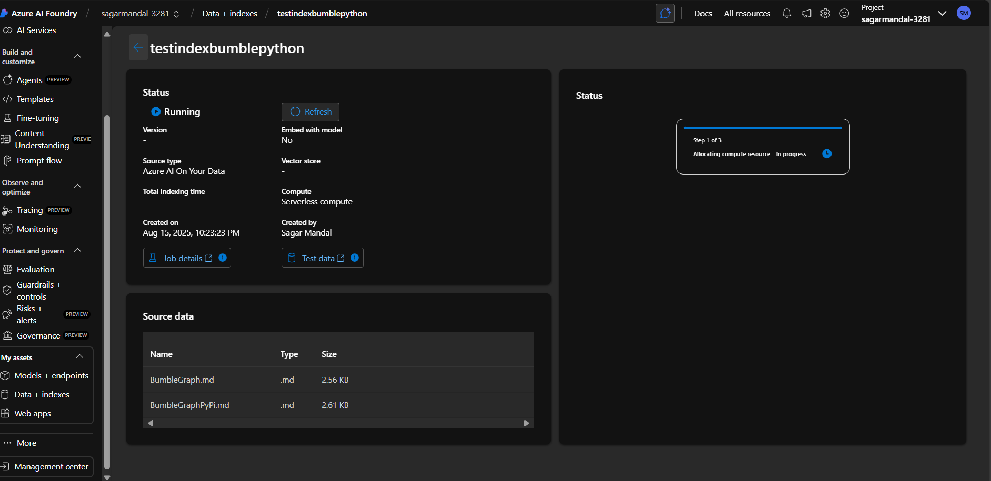Refresh the index status
The image size is (991, 481).
tap(311, 112)
